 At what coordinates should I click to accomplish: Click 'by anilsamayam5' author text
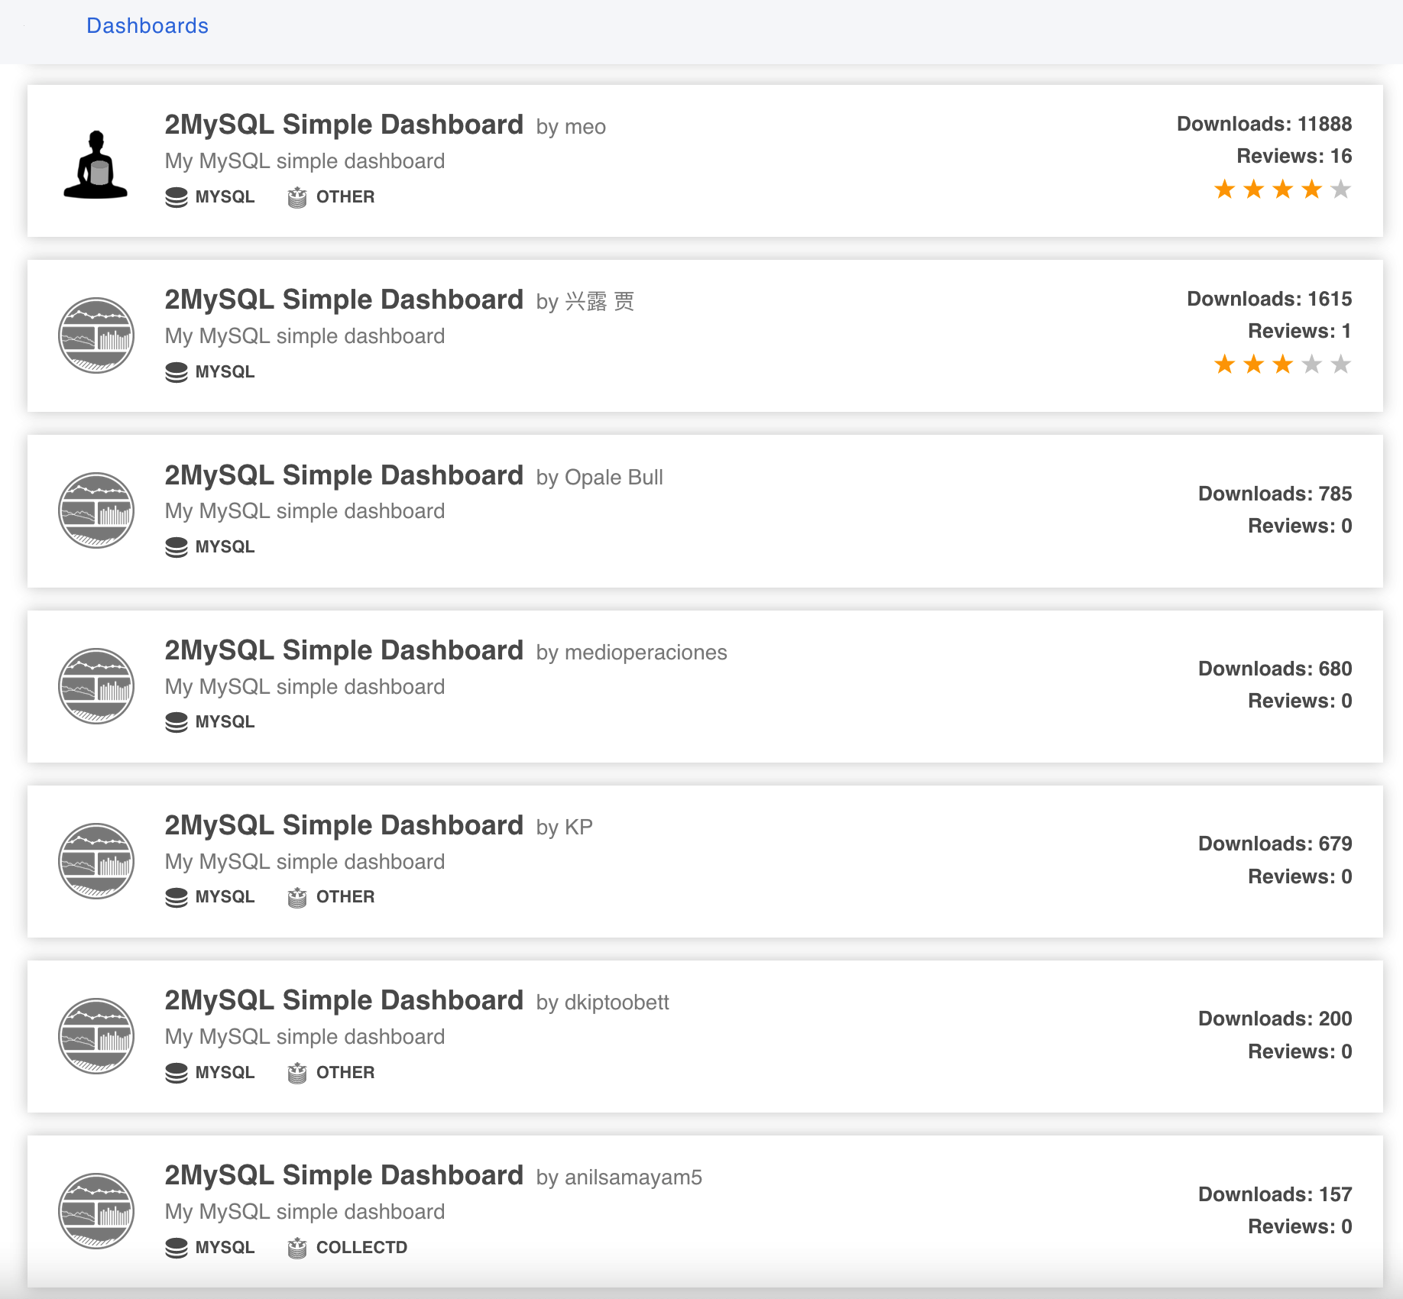click(619, 1178)
